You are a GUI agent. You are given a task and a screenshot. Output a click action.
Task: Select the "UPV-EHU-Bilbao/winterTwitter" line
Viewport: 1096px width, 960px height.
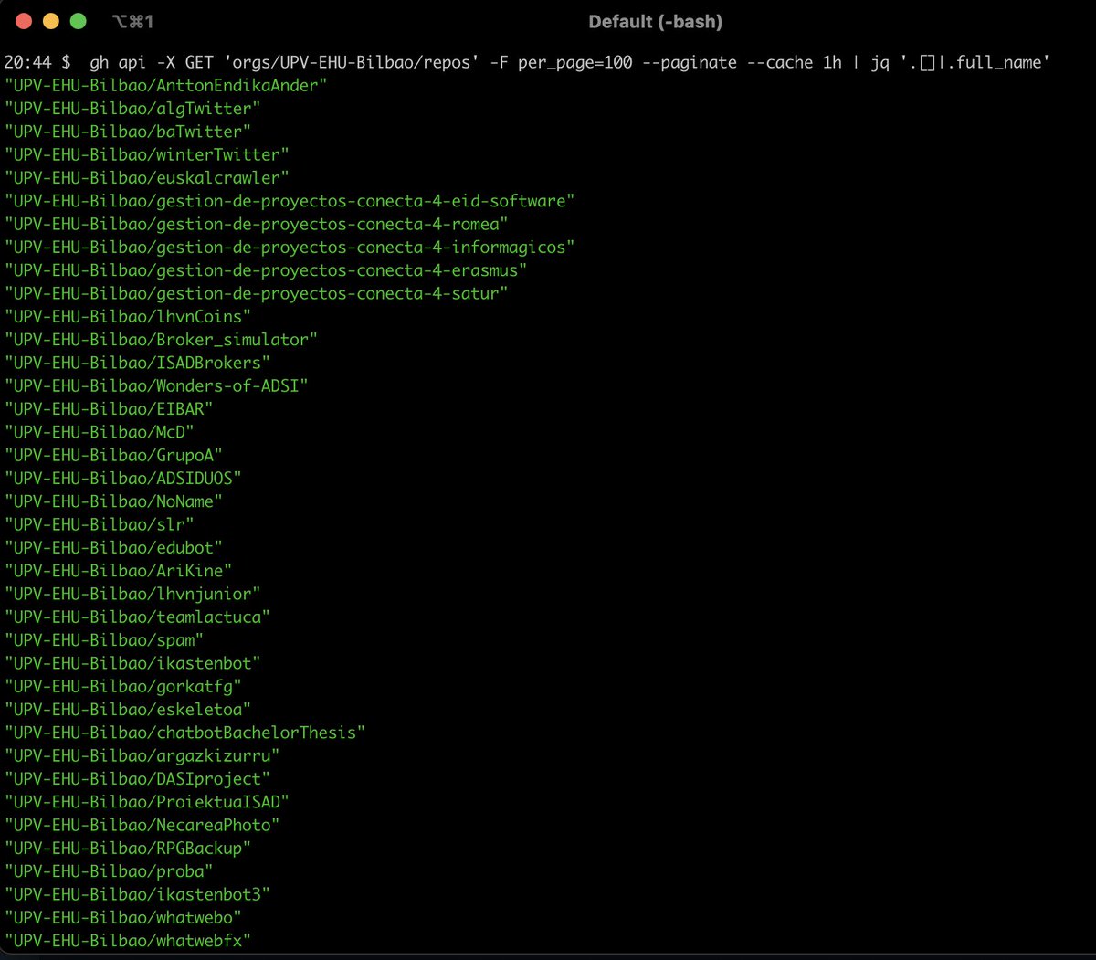(x=147, y=154)
